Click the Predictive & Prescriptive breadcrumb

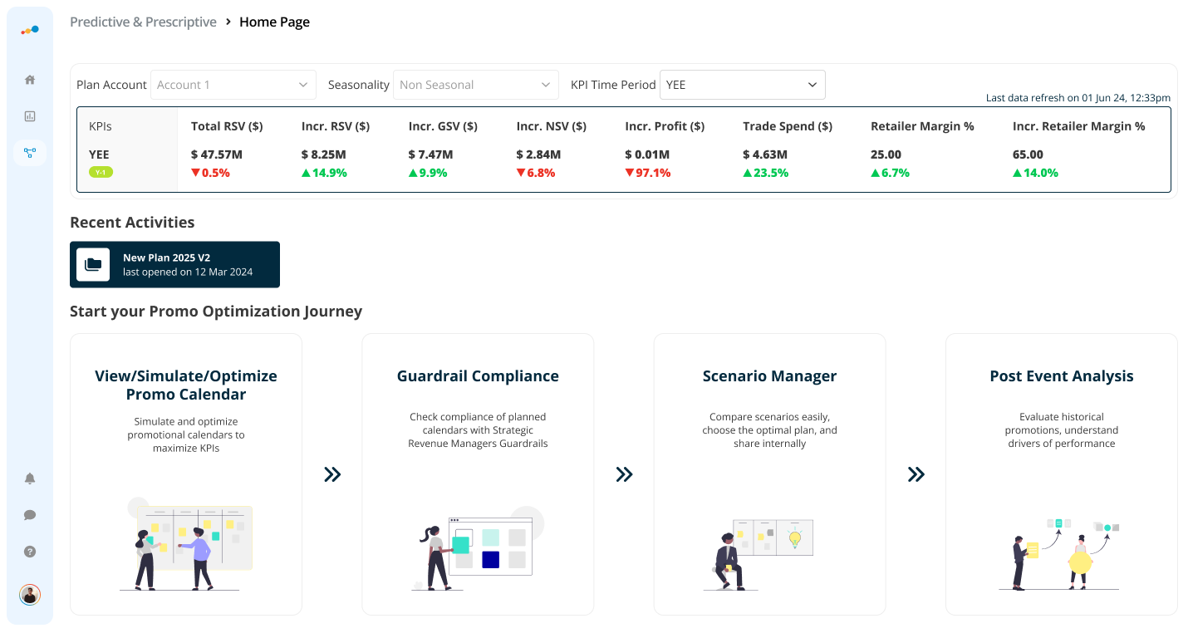(x=143, y=22)
